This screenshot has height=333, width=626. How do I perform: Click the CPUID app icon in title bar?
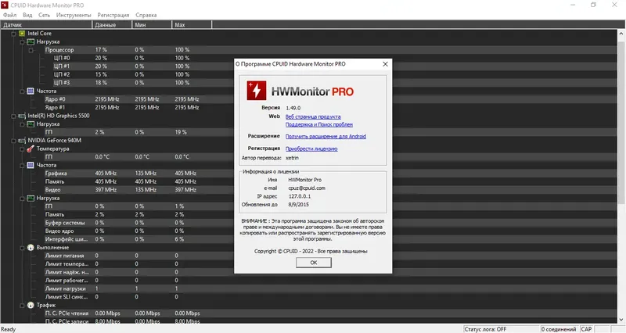point(5,5)
